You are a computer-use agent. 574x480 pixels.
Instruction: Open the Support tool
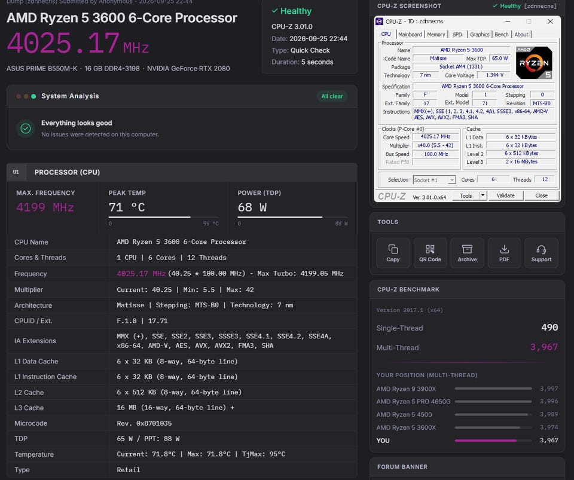[541, 253]
